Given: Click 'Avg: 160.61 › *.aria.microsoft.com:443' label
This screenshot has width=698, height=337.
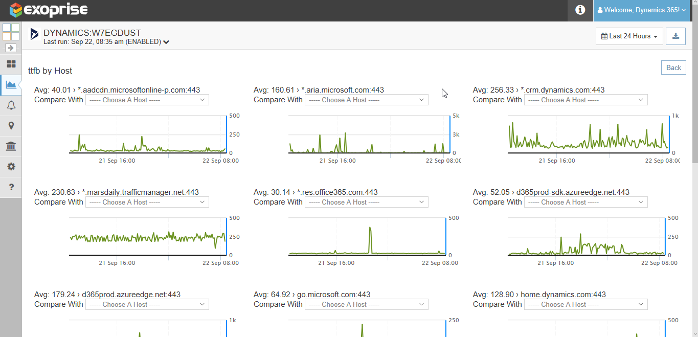Looking at the screenshot, I should pyautogui.click(x=319, y=90).
